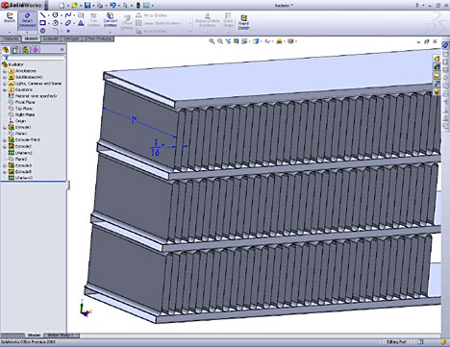Screen dimensions: 450x347
Task: Click the Quick Snaps tool
Action: coord(228,20)
